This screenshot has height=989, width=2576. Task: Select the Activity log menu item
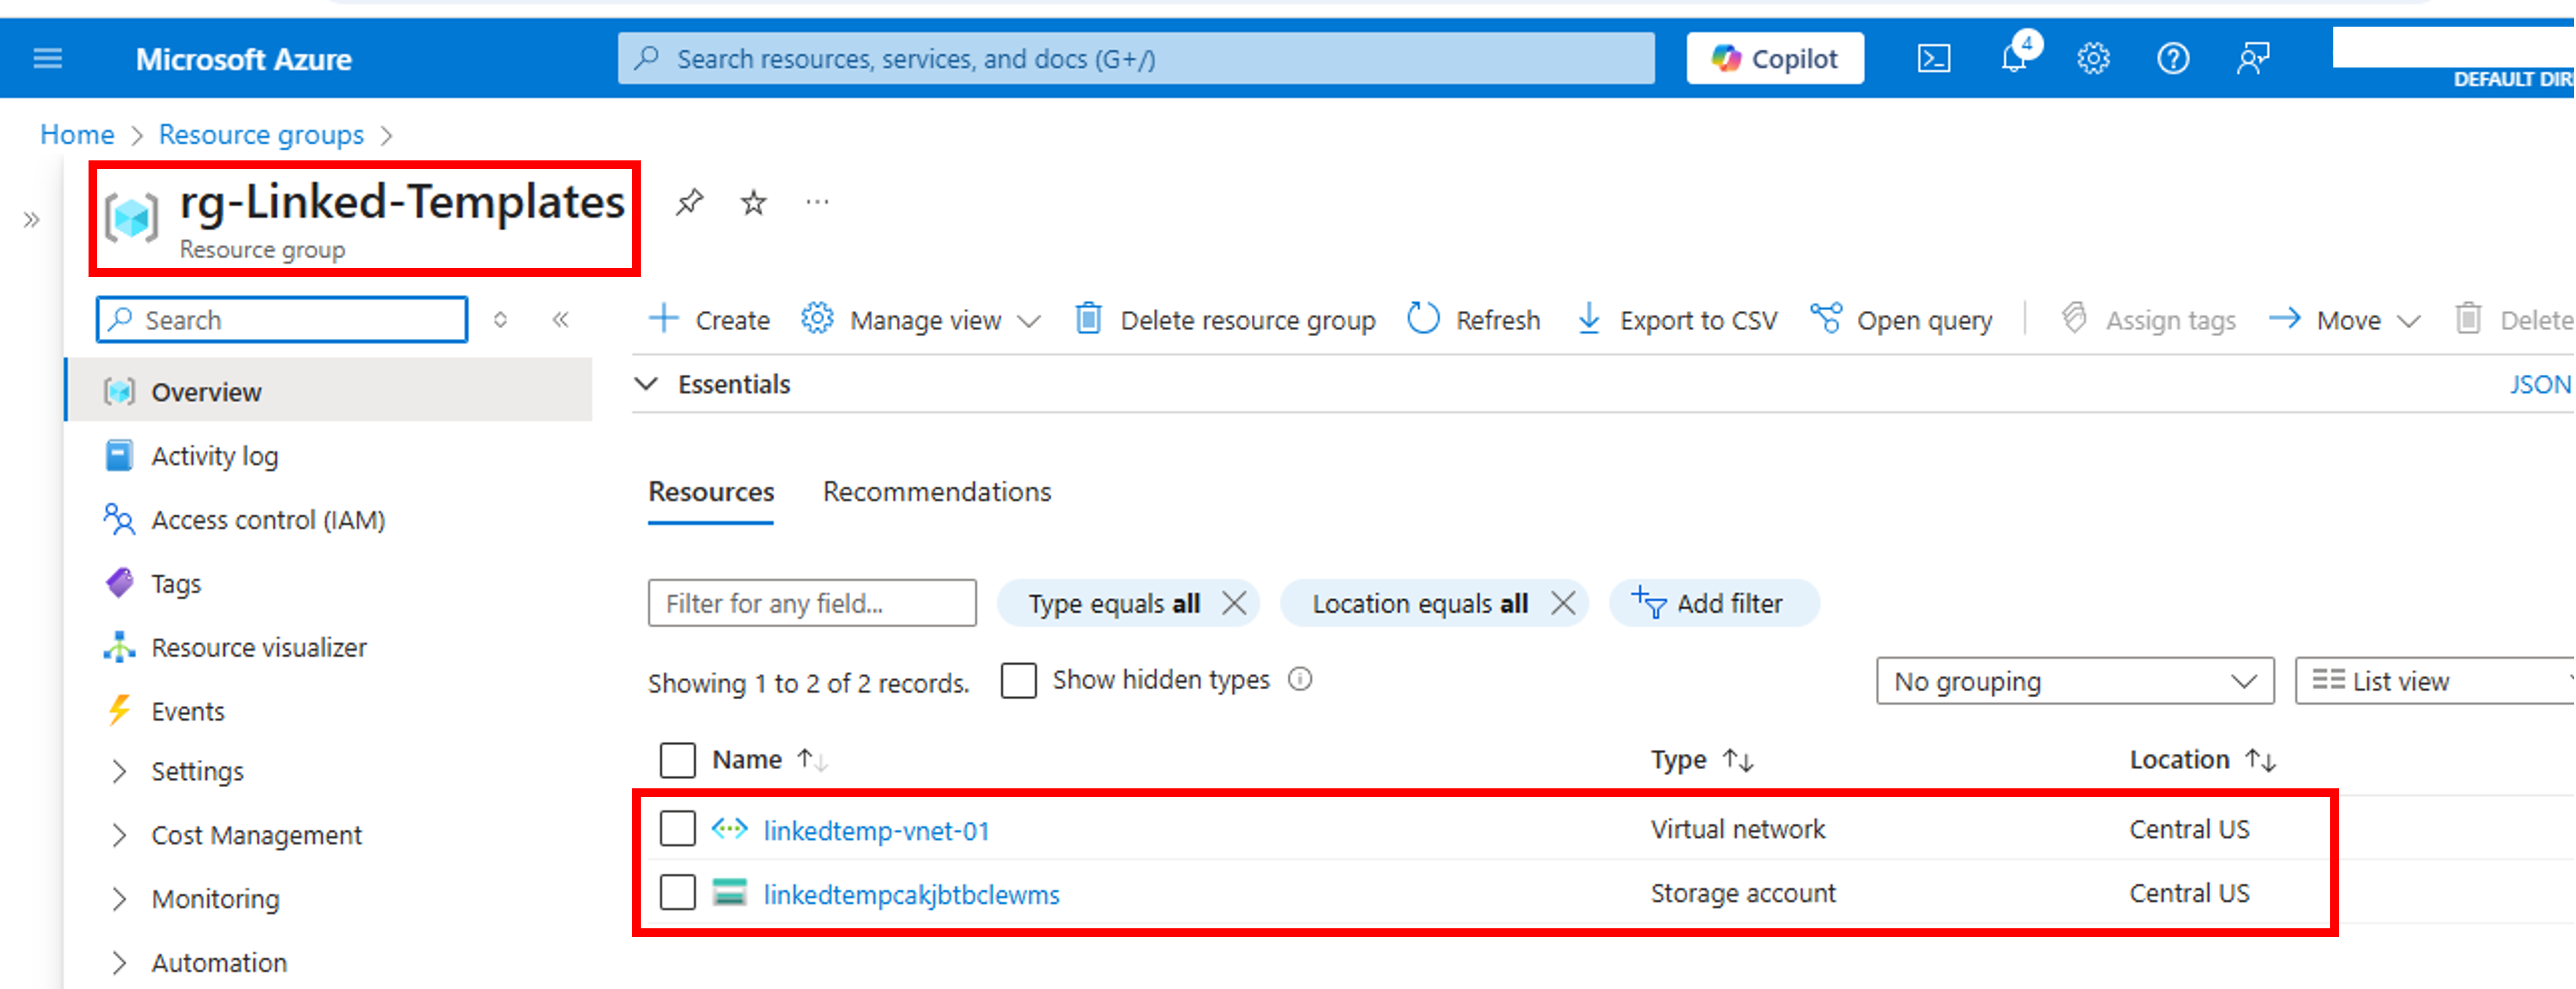pyautogui.click(x=215, y=455)
